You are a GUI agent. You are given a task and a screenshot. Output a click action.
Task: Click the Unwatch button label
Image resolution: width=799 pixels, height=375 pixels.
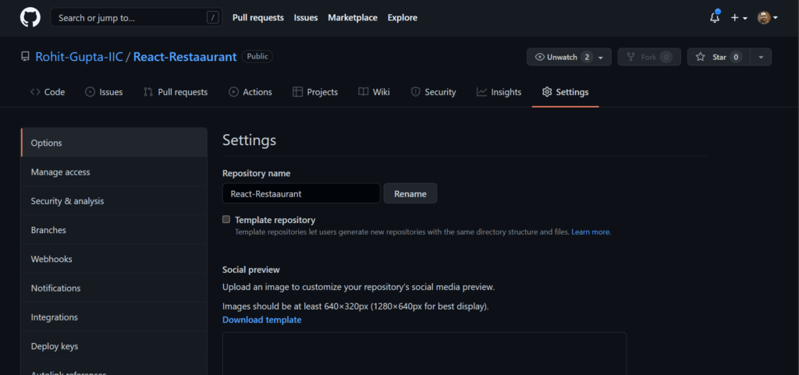click(x=562, y=57)
